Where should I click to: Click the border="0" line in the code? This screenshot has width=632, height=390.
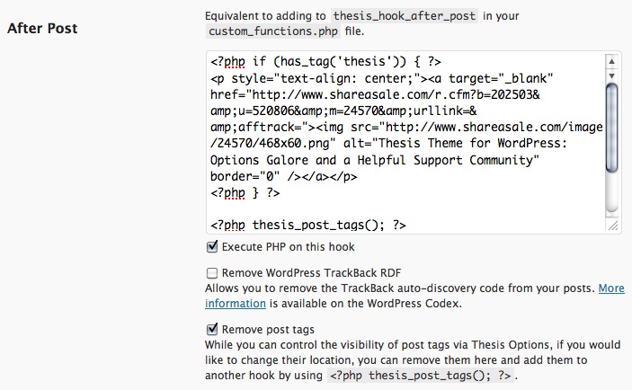284,176
